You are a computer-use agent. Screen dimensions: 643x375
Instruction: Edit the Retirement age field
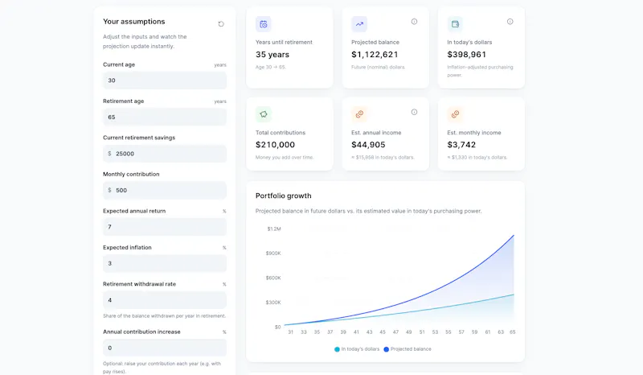(x=165, y=117)
